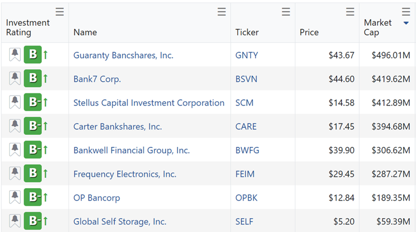Toggle alert bell for OP Bancorp row
This screenshot has width=416, height=232.
(x=15, y=197)
